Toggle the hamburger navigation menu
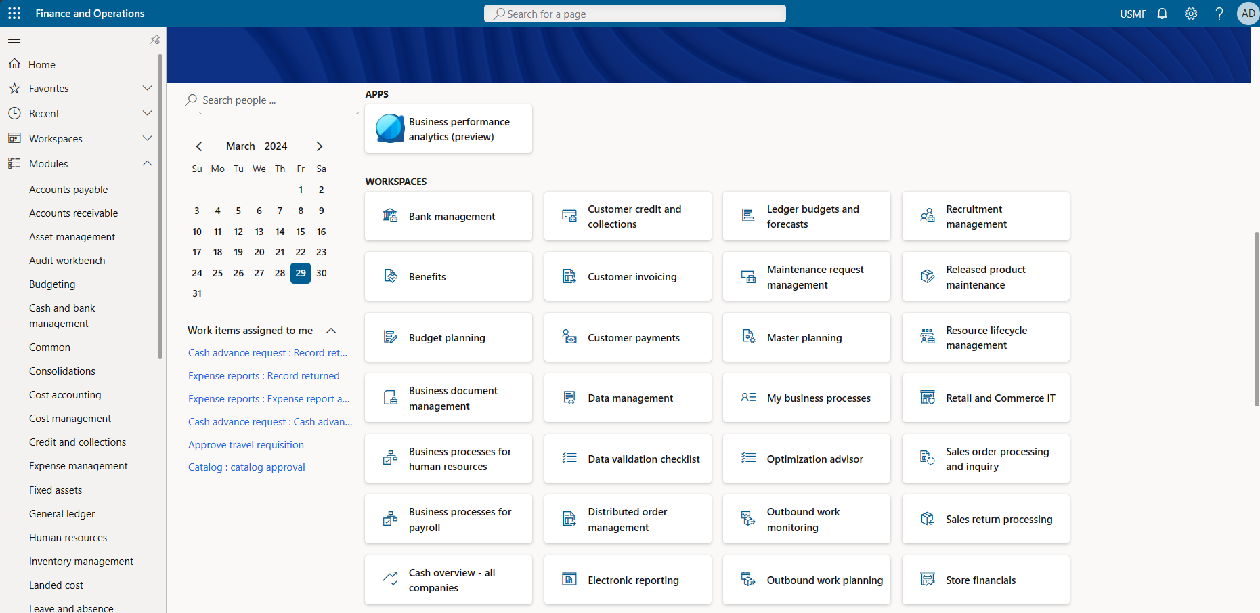 [14, 40]
